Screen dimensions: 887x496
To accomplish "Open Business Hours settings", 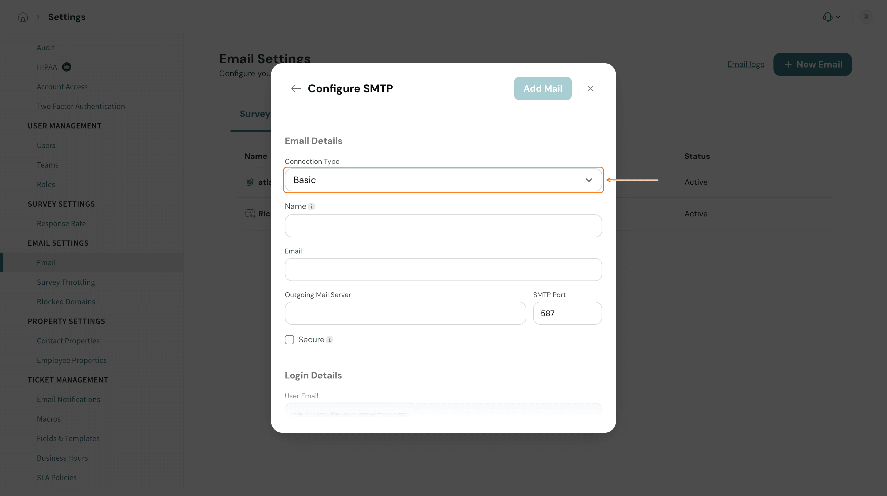I will click(x=62, y=458).
